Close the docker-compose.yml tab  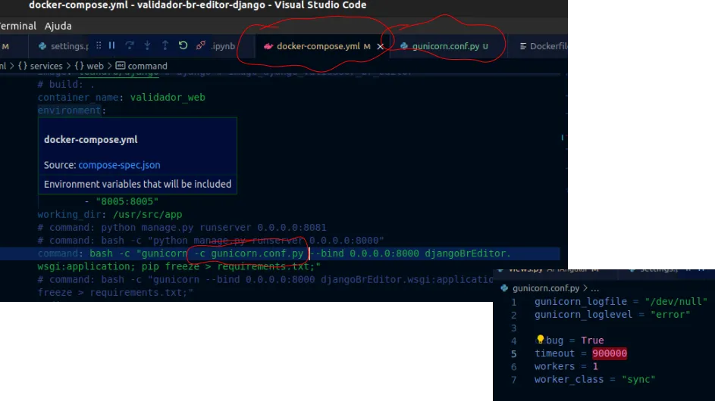pos(381,46)
